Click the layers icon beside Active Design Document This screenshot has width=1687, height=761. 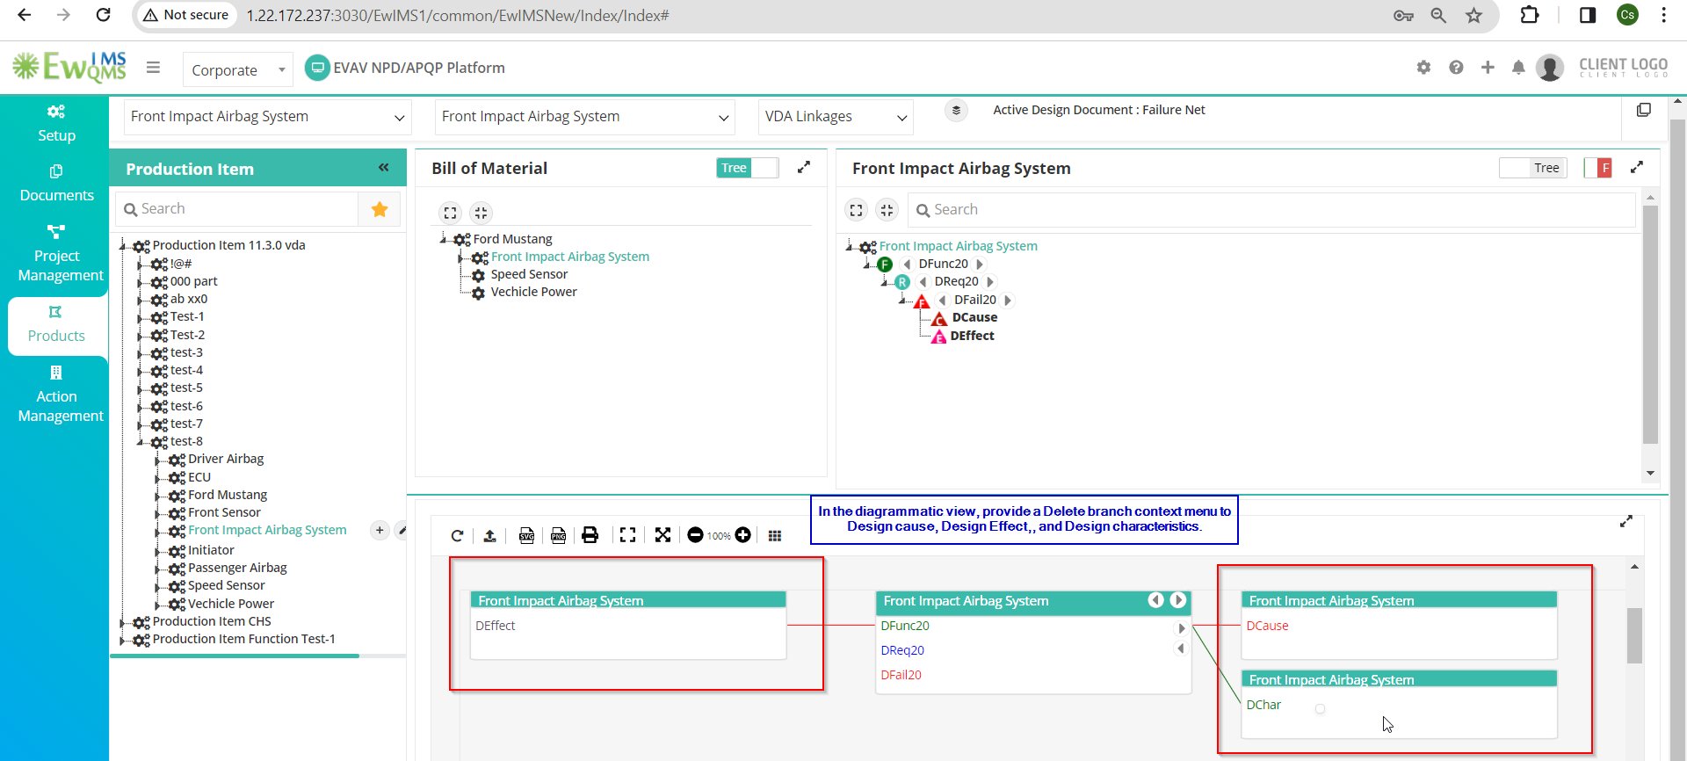(x=956, y=110)
